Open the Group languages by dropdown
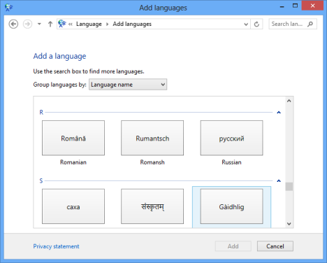 (x=128, y=85)
